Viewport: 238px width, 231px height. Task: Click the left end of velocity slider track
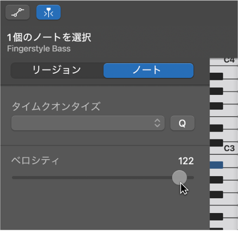[x=13, y=178]
